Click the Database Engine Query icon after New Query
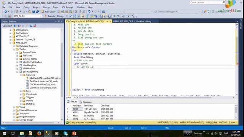Screen dimensions: 244x137 pos(59,12)
